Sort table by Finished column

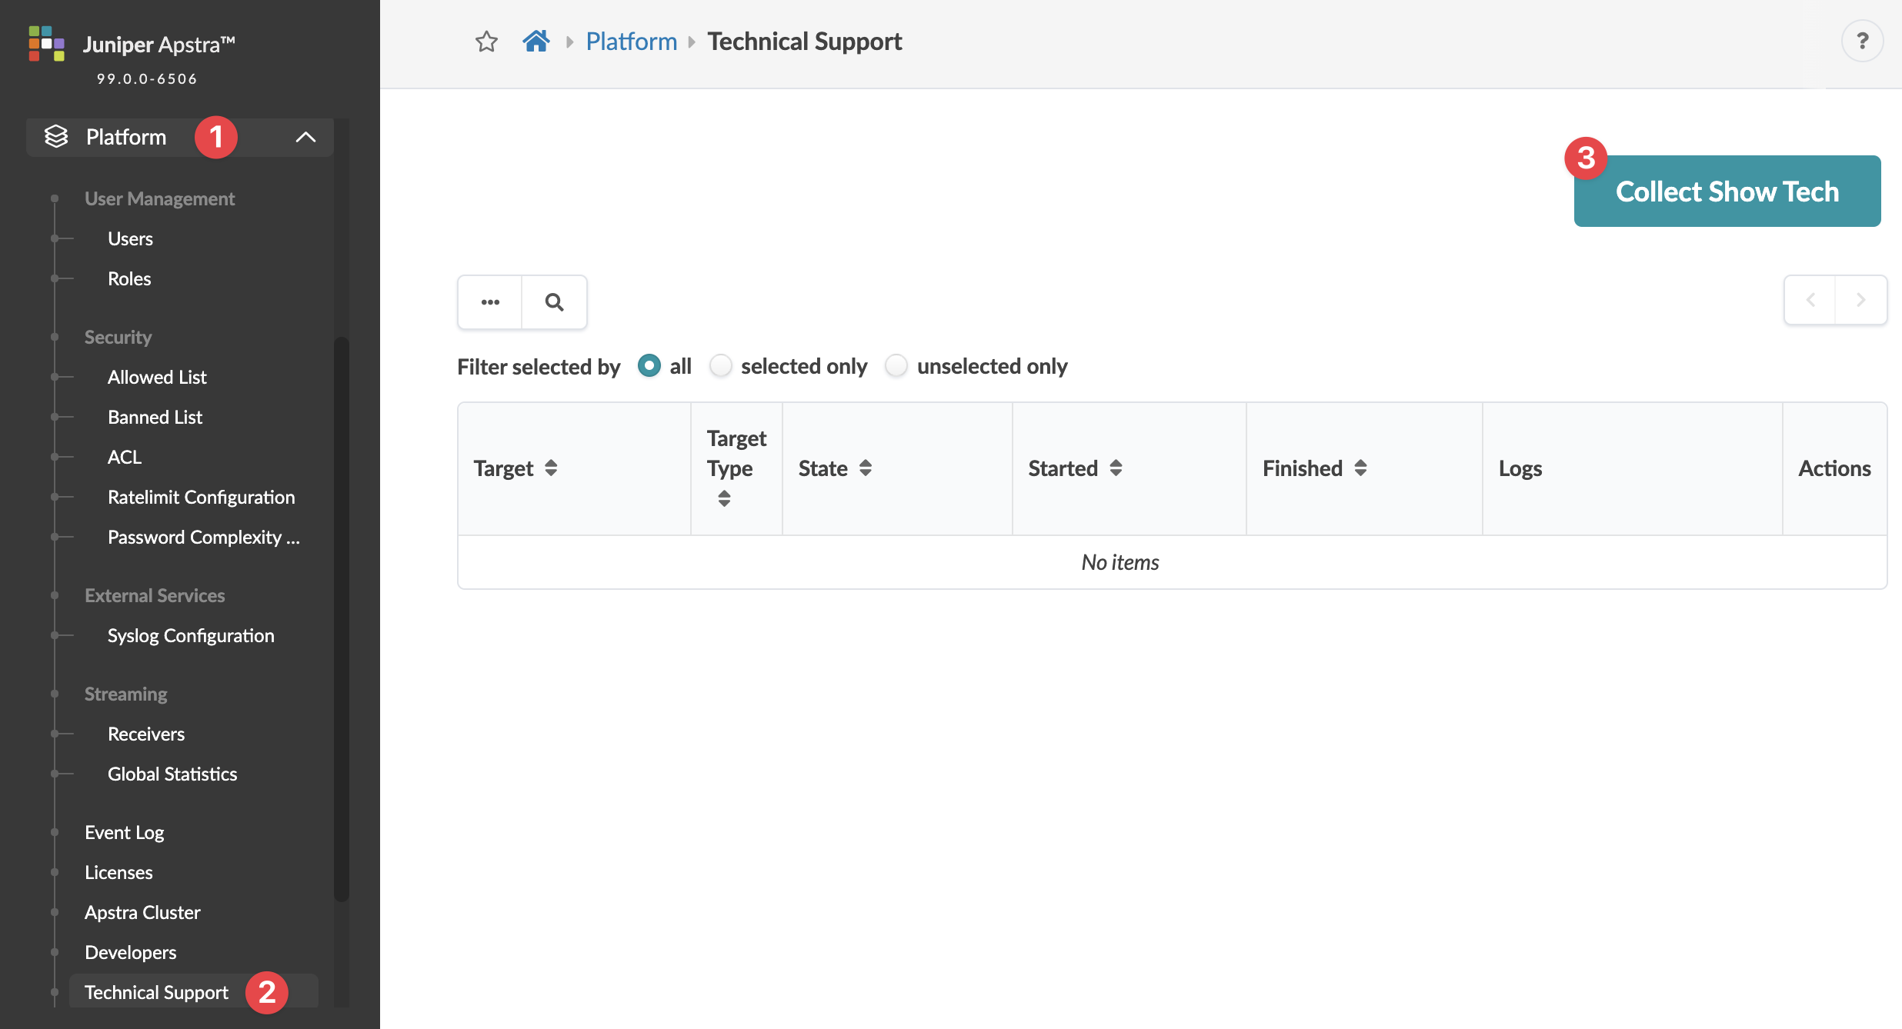tap(1360, 468)
